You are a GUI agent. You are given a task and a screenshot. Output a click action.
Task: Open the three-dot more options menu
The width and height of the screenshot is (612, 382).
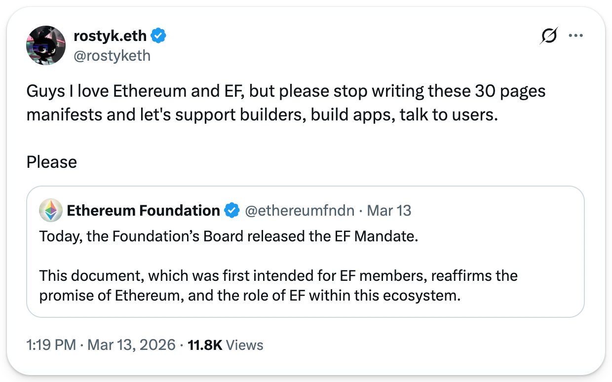point(576,36)
